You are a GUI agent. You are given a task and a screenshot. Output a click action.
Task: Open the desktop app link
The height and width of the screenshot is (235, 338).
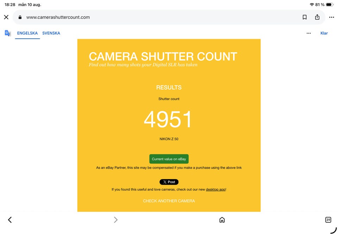pyautogui.click(x=215, y=190)
